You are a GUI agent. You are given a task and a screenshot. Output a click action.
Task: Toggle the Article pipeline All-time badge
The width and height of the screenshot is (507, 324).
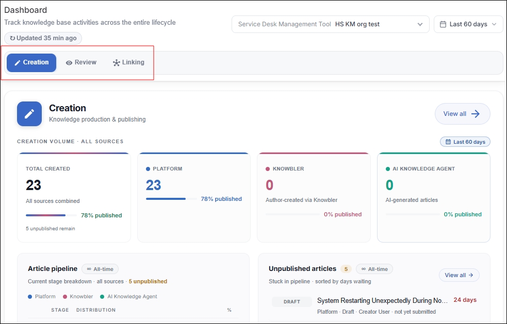click(x=100, y=269)
